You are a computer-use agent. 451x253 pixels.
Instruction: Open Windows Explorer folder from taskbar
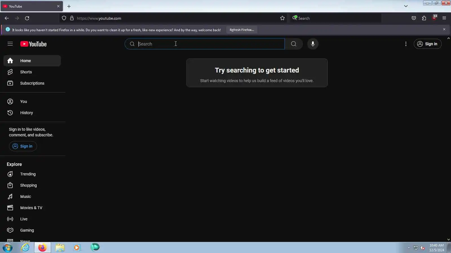[x=60, y=248]
